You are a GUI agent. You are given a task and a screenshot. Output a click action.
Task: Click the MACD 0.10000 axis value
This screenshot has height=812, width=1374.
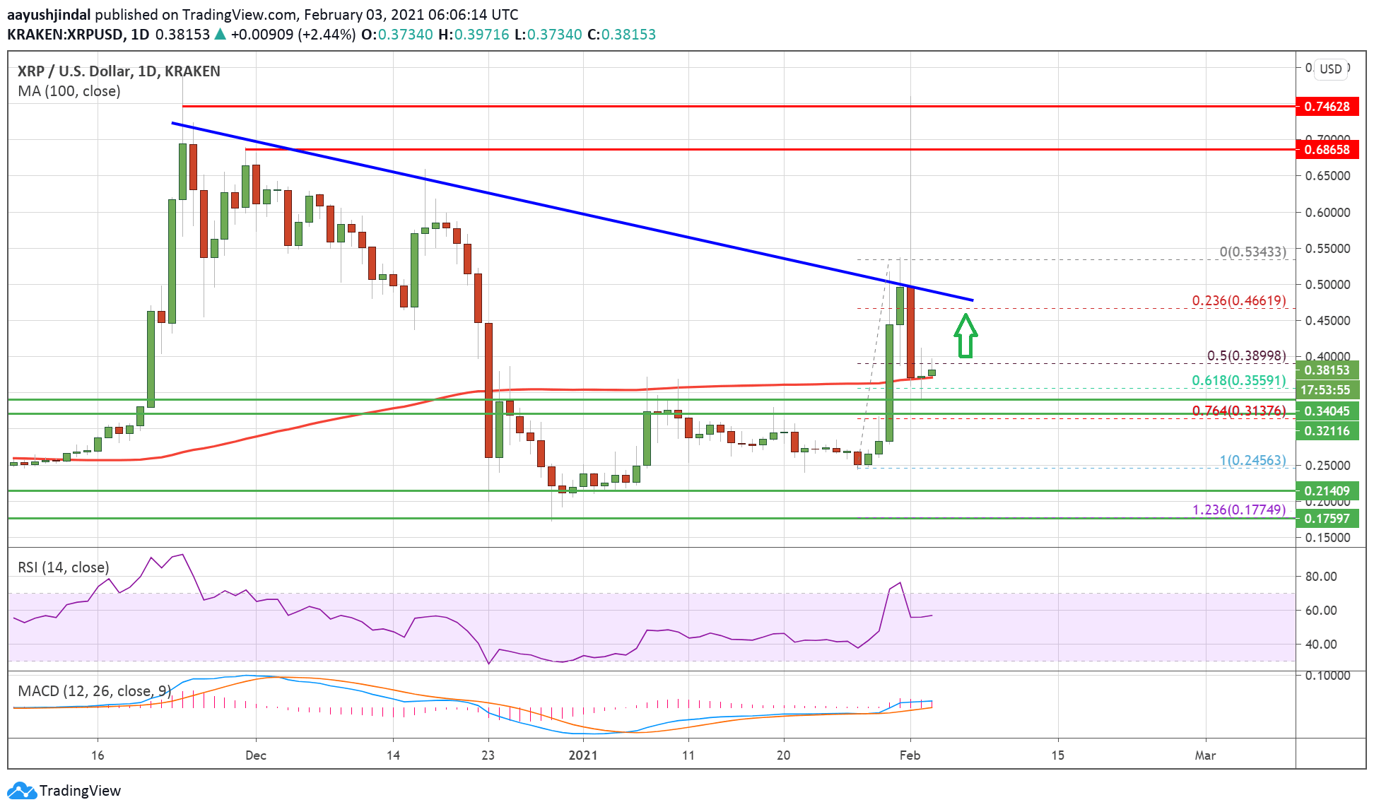tap(1327, 675)
